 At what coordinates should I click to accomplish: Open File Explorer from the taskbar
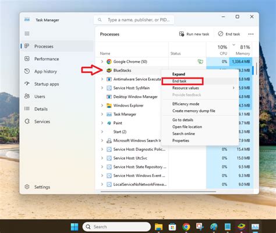pyautogui.click(x=158, y=227)
